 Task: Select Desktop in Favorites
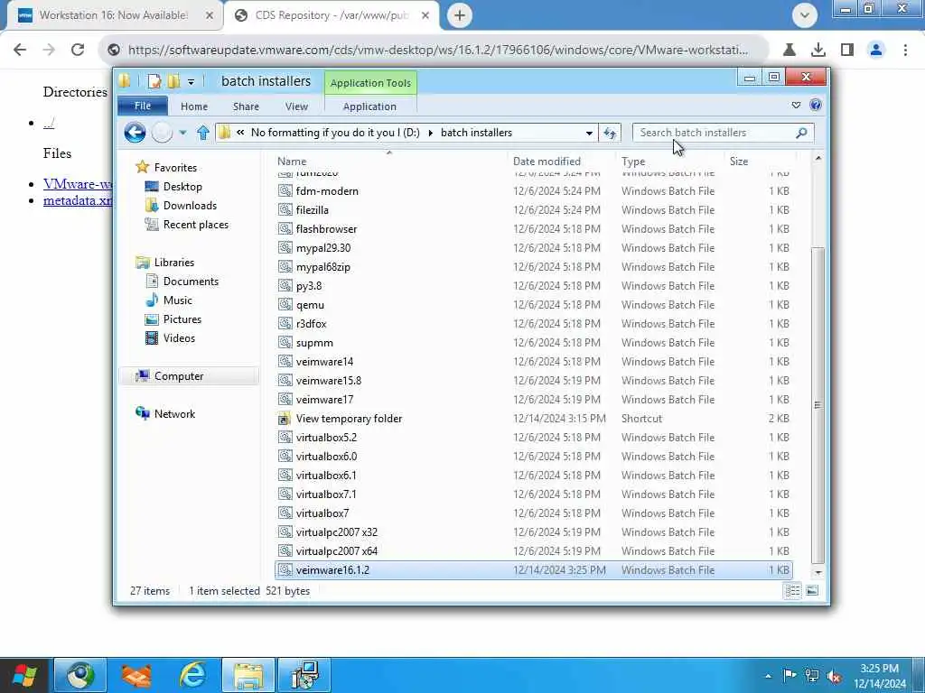(182, 187)
